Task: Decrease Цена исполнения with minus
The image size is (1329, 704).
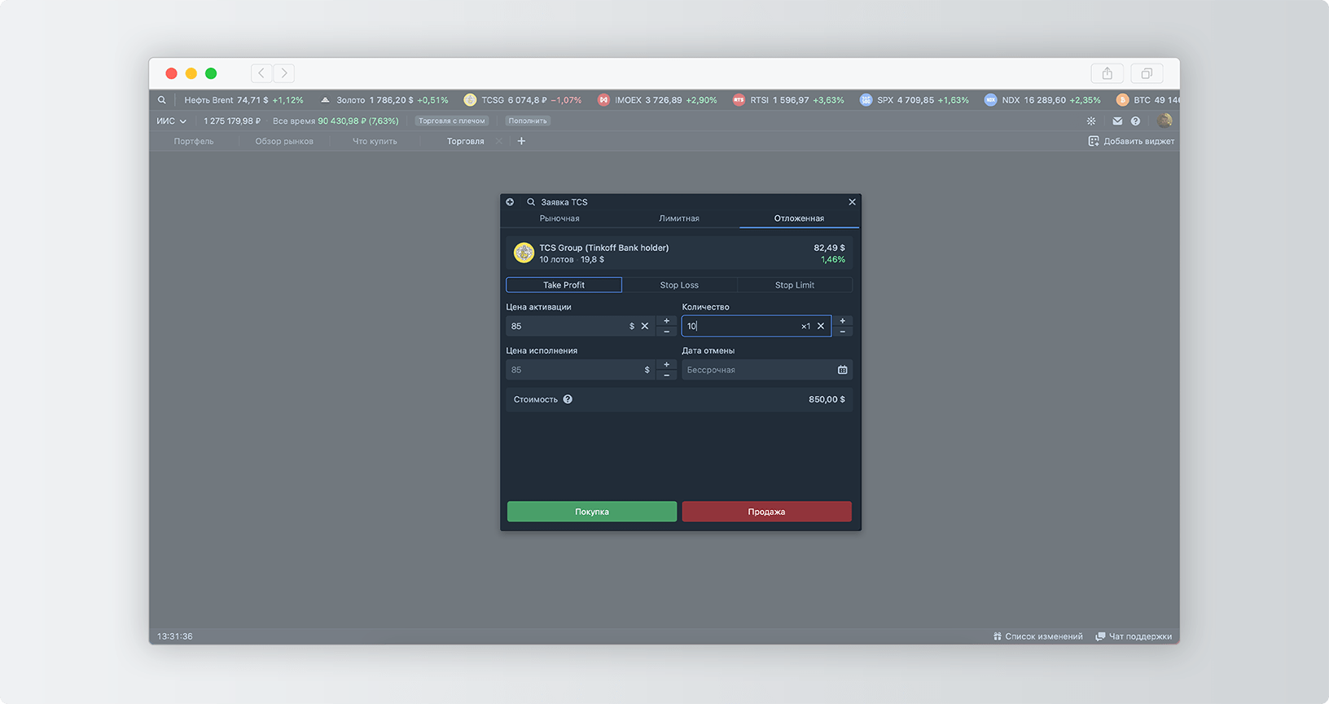Action: pos(666,376)
